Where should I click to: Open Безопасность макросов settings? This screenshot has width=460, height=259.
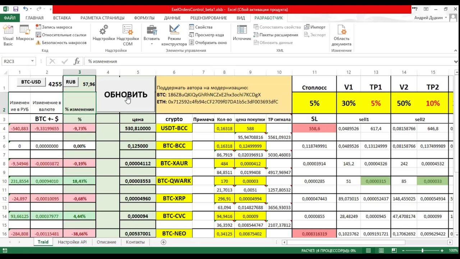[x=61, y=42]
